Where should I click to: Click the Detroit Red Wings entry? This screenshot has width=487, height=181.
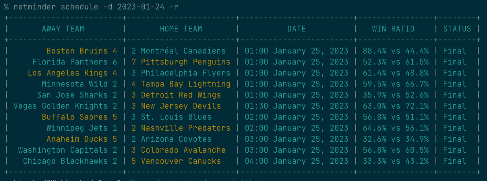pos(181,95)
